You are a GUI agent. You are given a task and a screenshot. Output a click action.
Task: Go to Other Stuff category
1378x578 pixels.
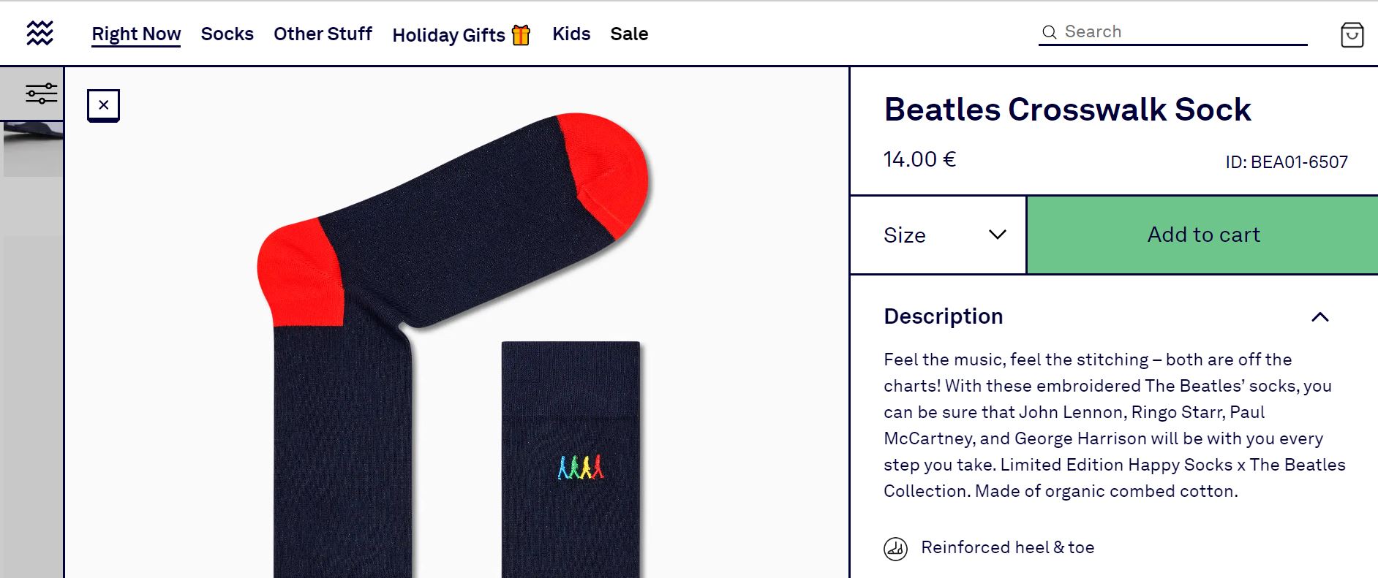(x=323, y=34)
